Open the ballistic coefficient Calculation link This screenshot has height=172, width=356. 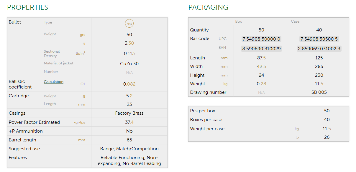coord(53,82)
